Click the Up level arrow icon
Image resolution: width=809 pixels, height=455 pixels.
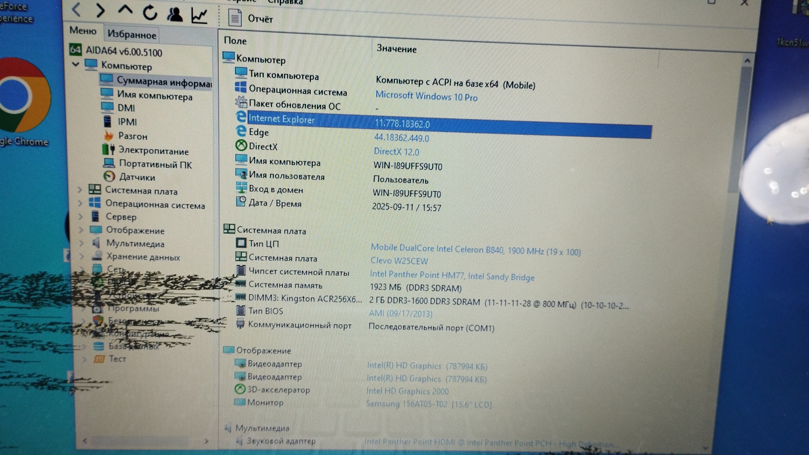(125, 10)
